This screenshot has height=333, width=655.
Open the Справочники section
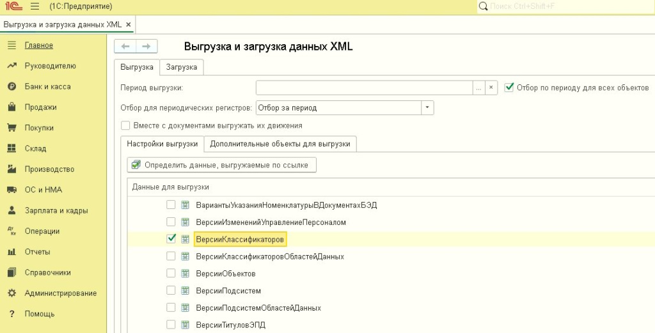pos(47,272)
